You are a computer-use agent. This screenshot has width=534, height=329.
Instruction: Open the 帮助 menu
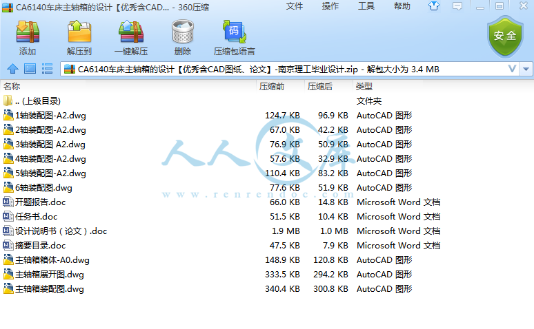[x=402, y=6]
